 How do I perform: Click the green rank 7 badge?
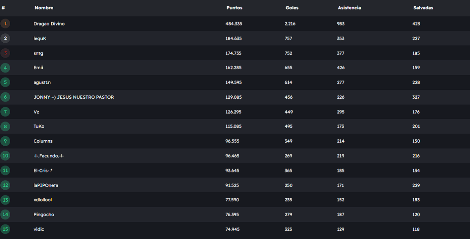pos(5,112)
